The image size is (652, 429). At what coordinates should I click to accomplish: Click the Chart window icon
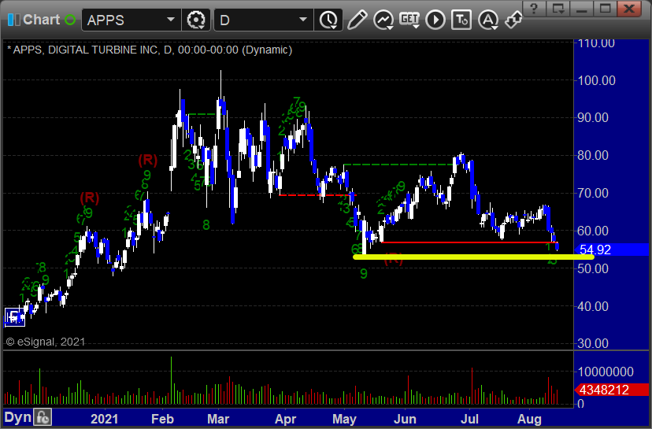pos(13,20)
